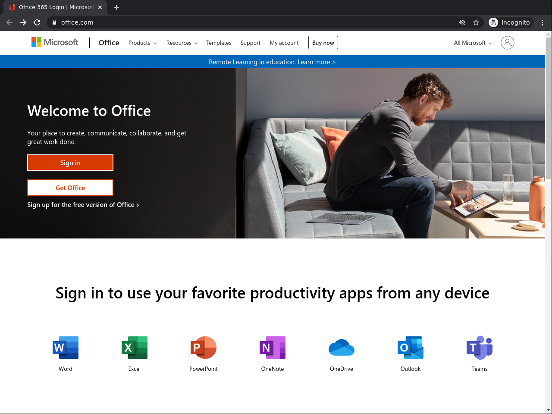Click the Incognito profile indicator

(510, 22)
